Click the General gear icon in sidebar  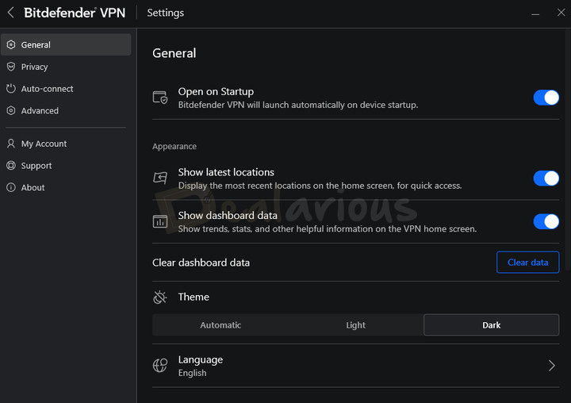11,44
